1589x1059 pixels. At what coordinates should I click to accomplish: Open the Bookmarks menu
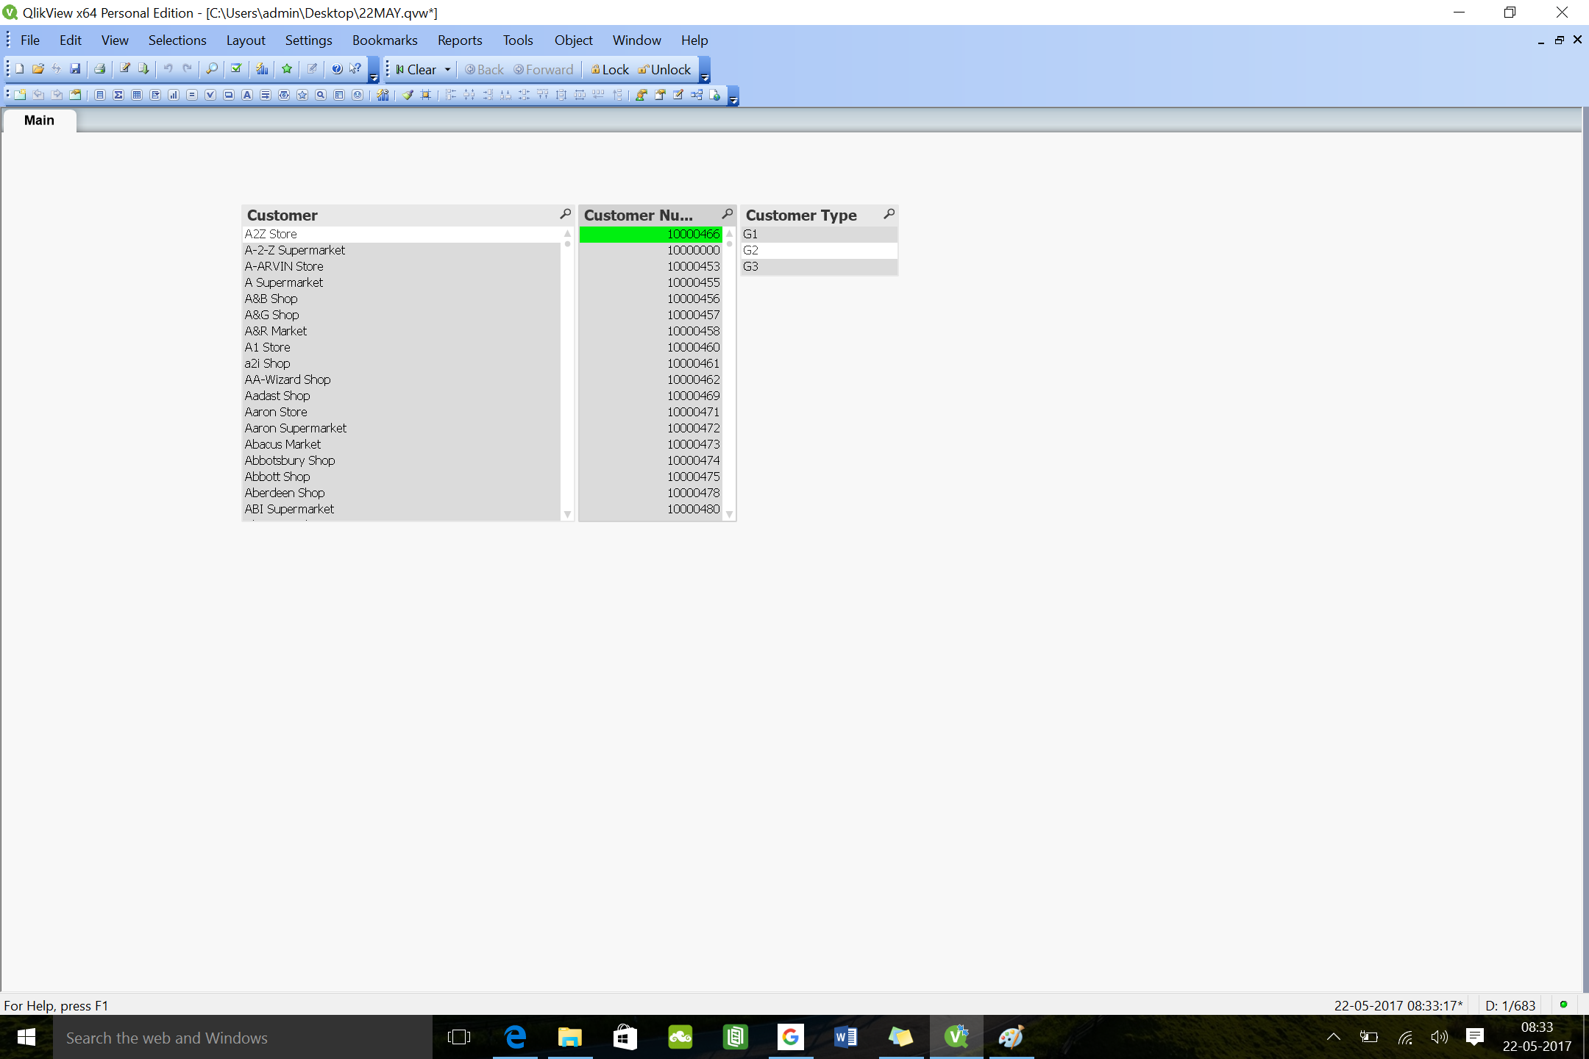point(384,40)
